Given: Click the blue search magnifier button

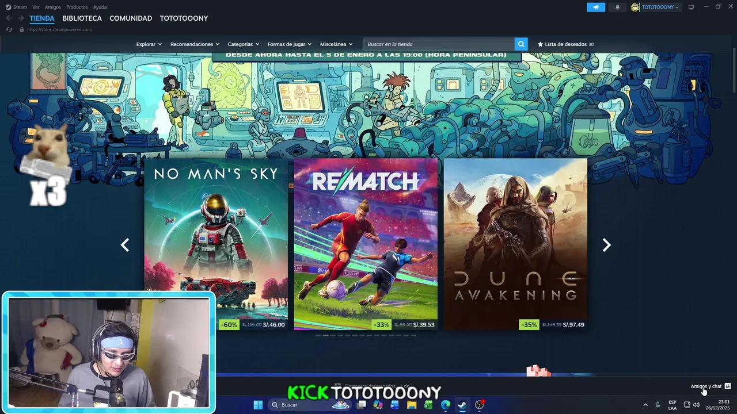Looking at the screenshot, I should [x=521, y=44].
